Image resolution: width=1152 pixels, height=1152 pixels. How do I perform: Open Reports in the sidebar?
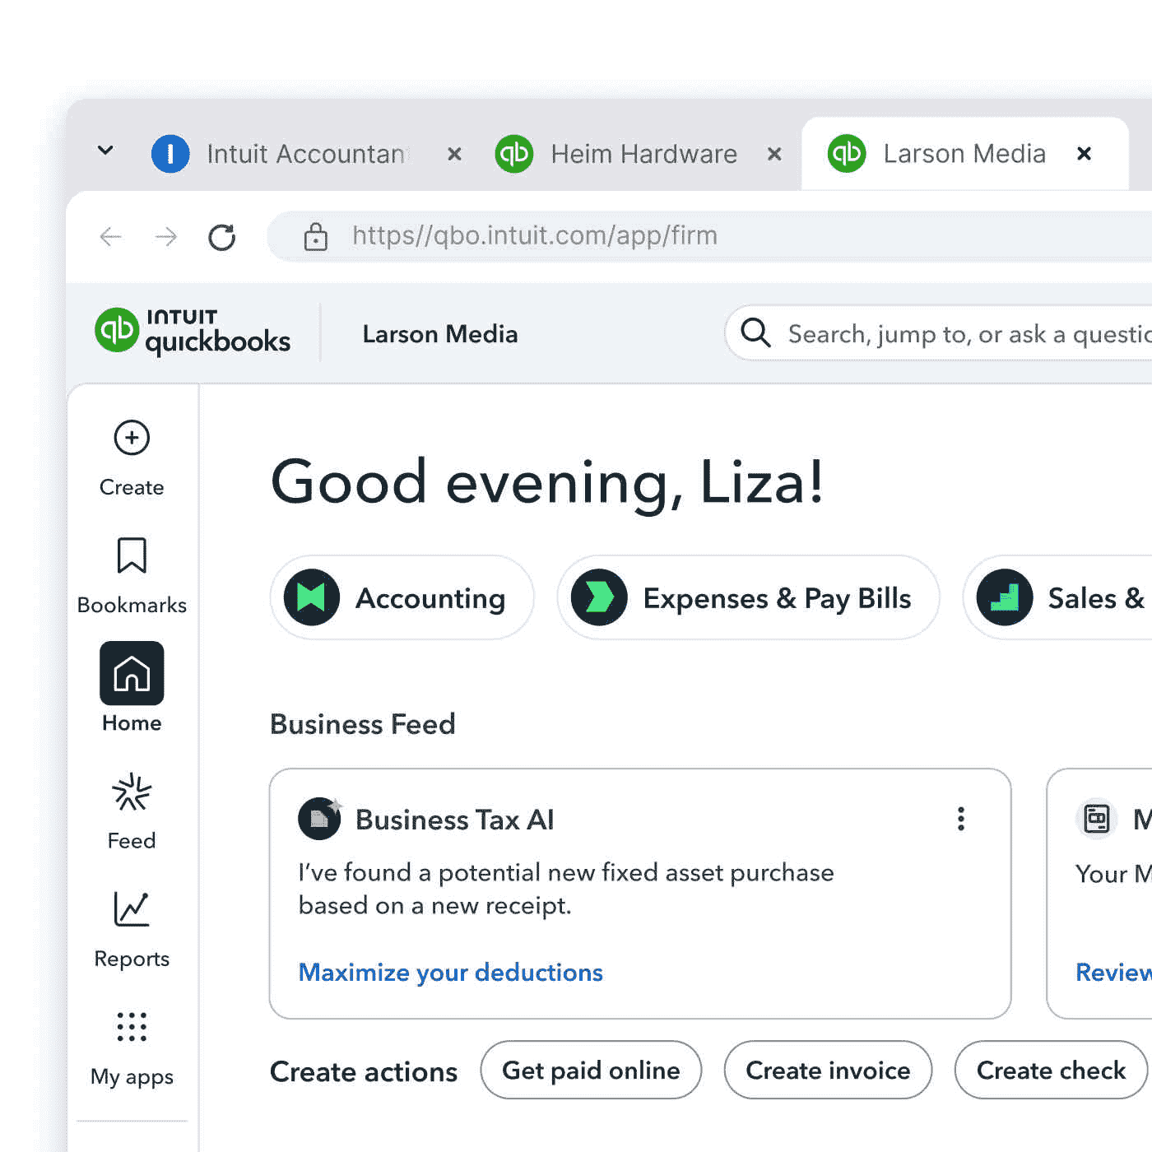tap(132, 930)
